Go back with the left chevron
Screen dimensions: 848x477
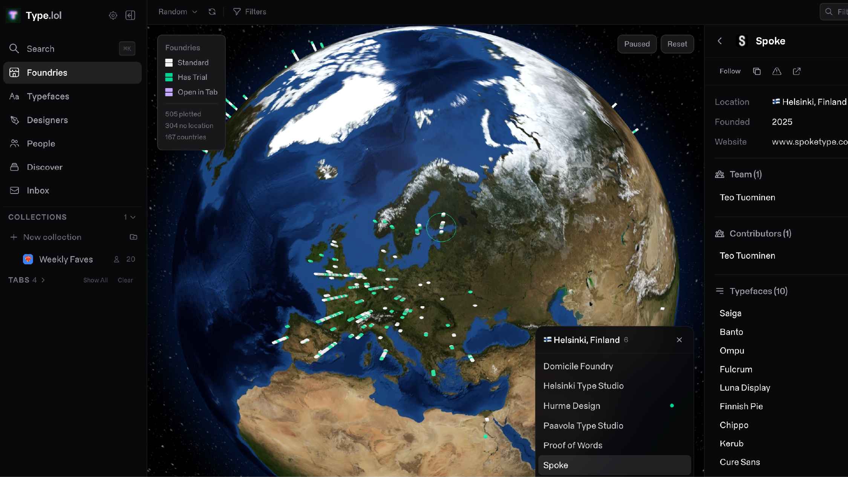720,41
